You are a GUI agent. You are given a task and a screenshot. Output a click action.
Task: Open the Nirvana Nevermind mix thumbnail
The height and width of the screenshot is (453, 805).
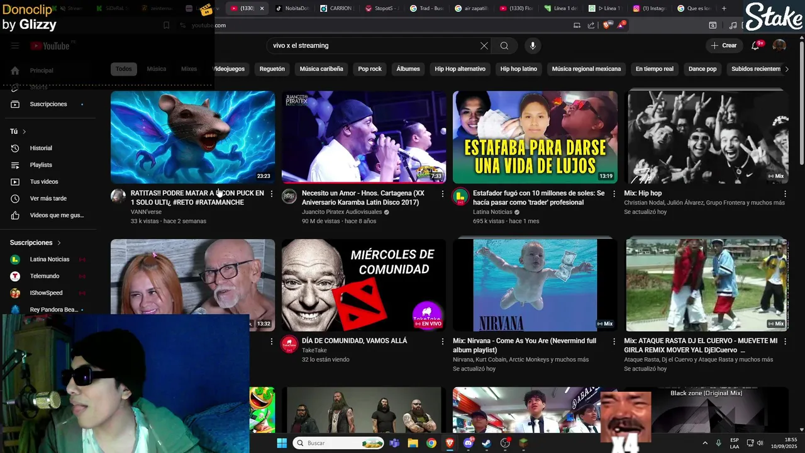pyautogui.click(x=535, y=285)
